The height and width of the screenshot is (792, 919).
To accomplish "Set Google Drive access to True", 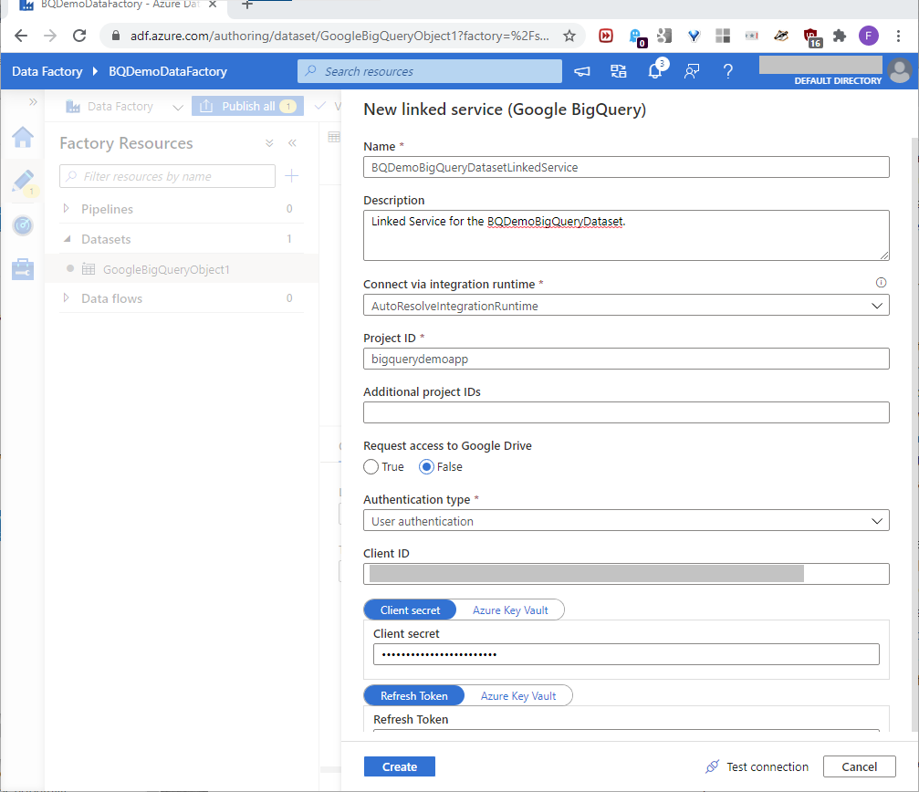I will click(371, 467).
